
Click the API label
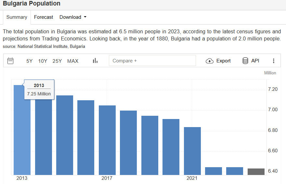255,60
